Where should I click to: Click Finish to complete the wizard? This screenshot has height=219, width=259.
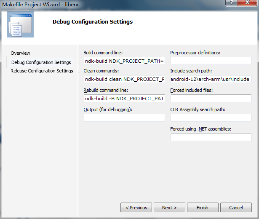(x=202, y=208)
